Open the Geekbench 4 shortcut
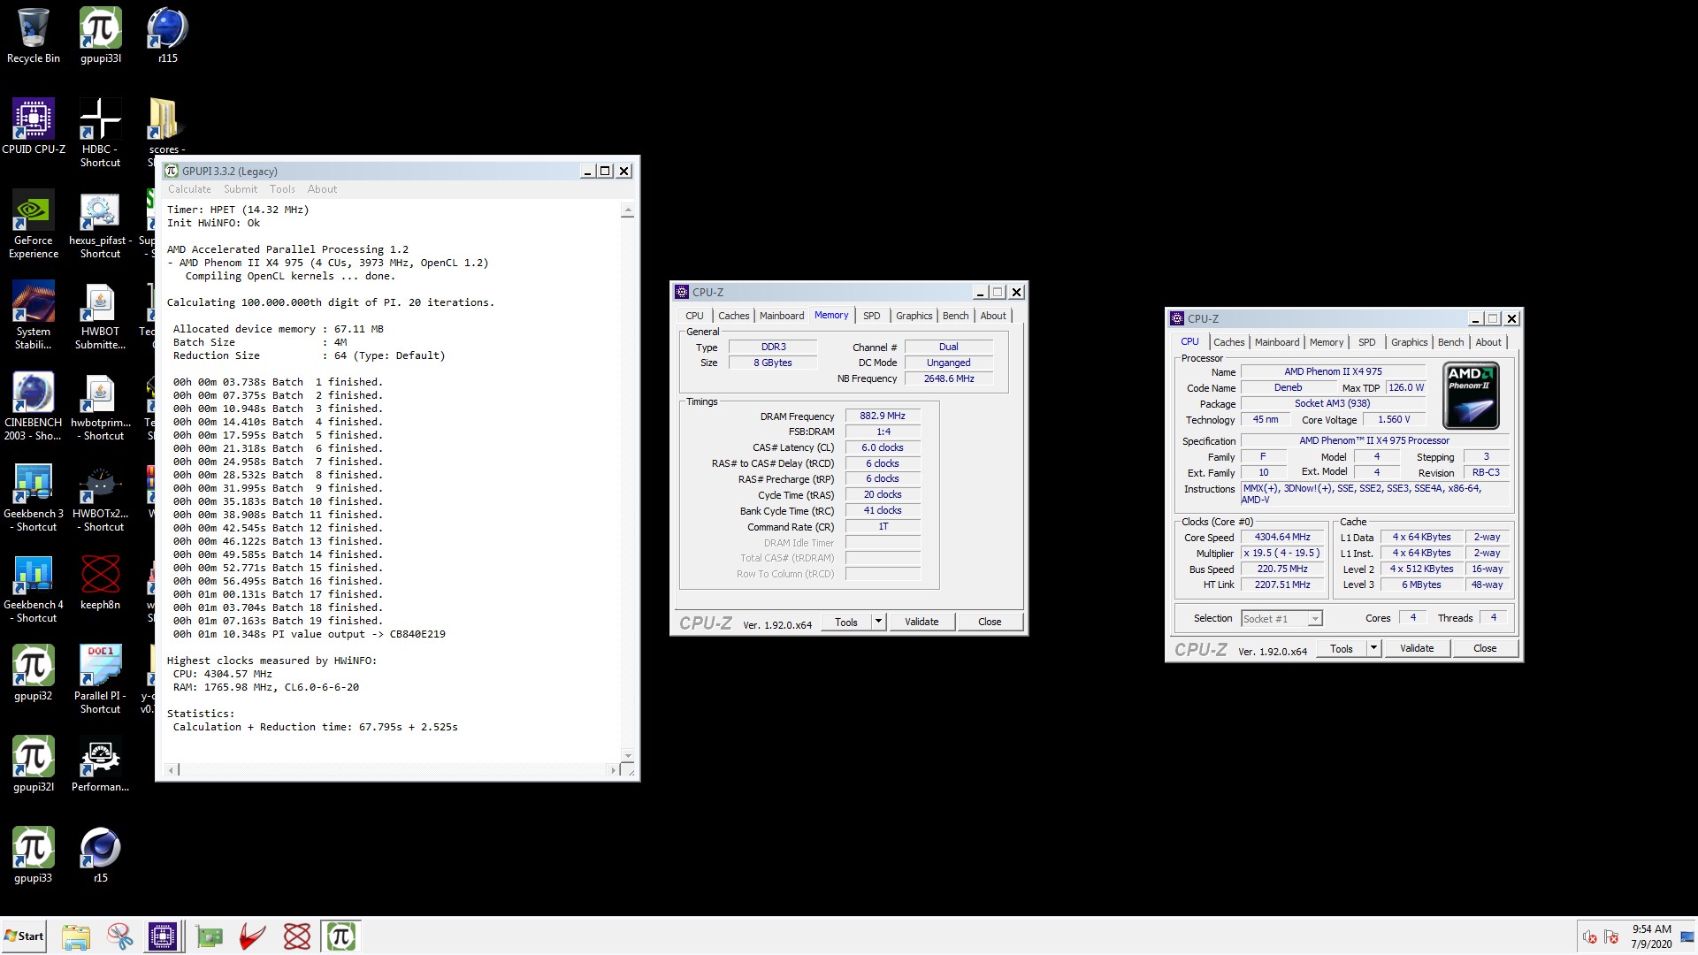 coord(34,588)
